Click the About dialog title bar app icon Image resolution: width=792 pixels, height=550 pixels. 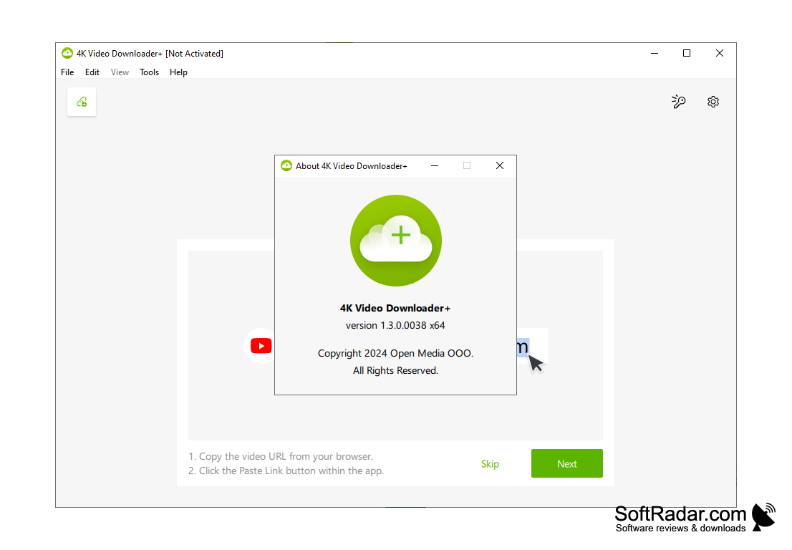[286, 165]
